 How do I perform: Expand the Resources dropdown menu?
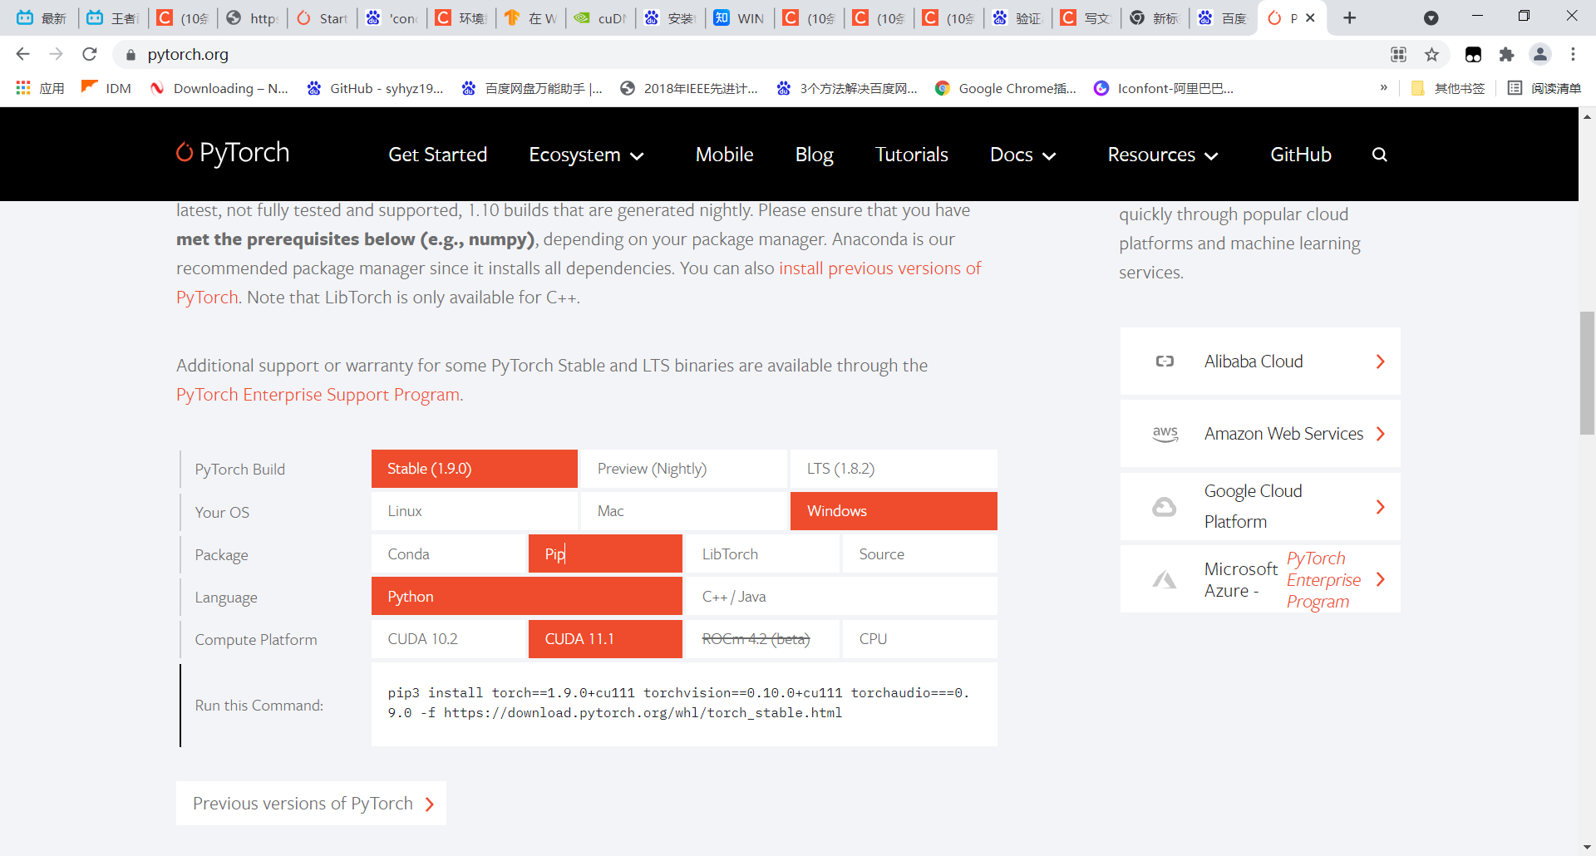pos(1163,155)
